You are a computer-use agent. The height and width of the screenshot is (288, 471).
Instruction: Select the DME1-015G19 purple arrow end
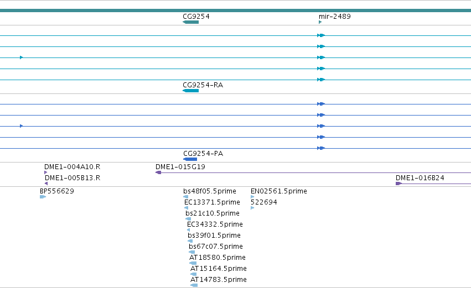click(x=158, y=172)
